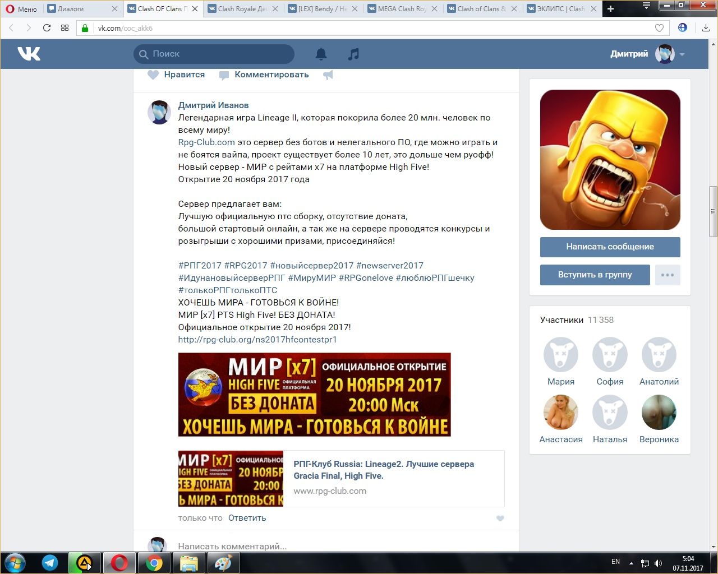Screen dimensions: 718x574
Task: Switch to the Clash Royale tab
Action: [243, 8]
